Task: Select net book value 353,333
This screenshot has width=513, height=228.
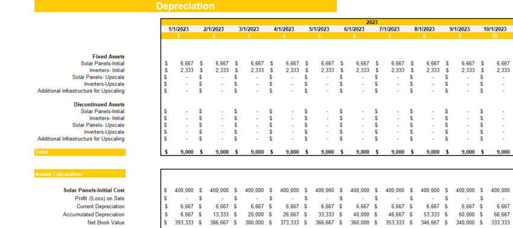Action: click(x=395, y=223)
